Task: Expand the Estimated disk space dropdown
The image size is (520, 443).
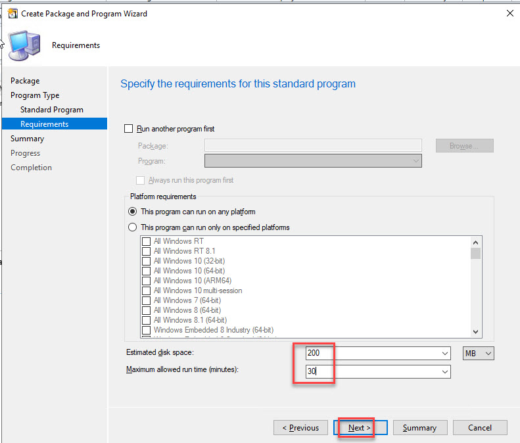Action: tap(444, 354)
